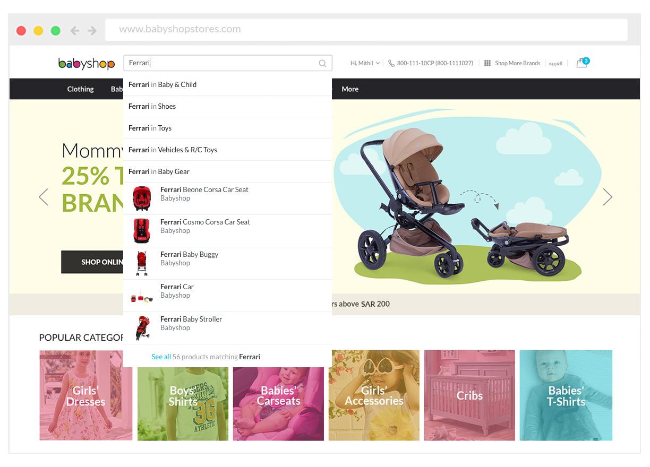The height and width of the screenshot is (467, 650).
Task: Click the browser address bar
Action: [366, 30]
